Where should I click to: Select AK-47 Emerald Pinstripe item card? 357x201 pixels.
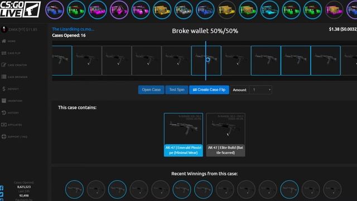coord(184,135)
